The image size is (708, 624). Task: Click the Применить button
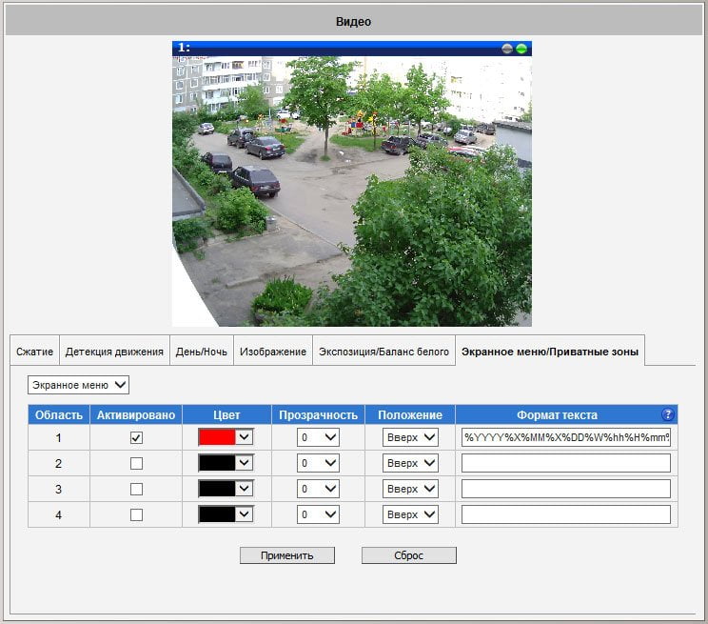(x=287, y=555)
